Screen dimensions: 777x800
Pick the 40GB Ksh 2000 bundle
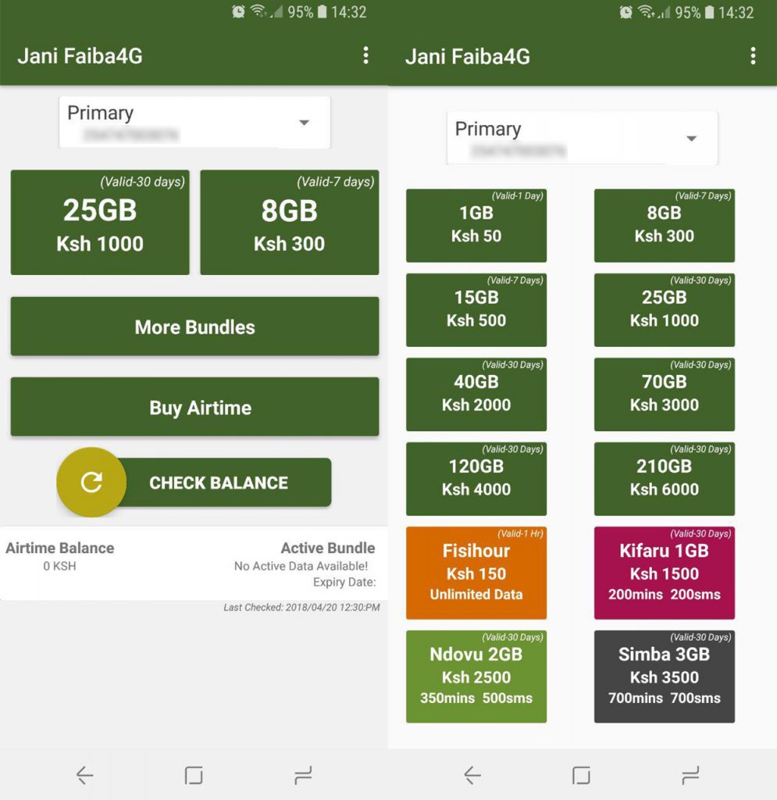point(476,395)
